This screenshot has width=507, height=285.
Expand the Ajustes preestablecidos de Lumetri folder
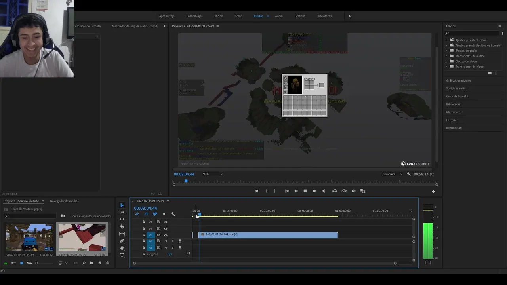pyautogui.click(x=446, y=45)
